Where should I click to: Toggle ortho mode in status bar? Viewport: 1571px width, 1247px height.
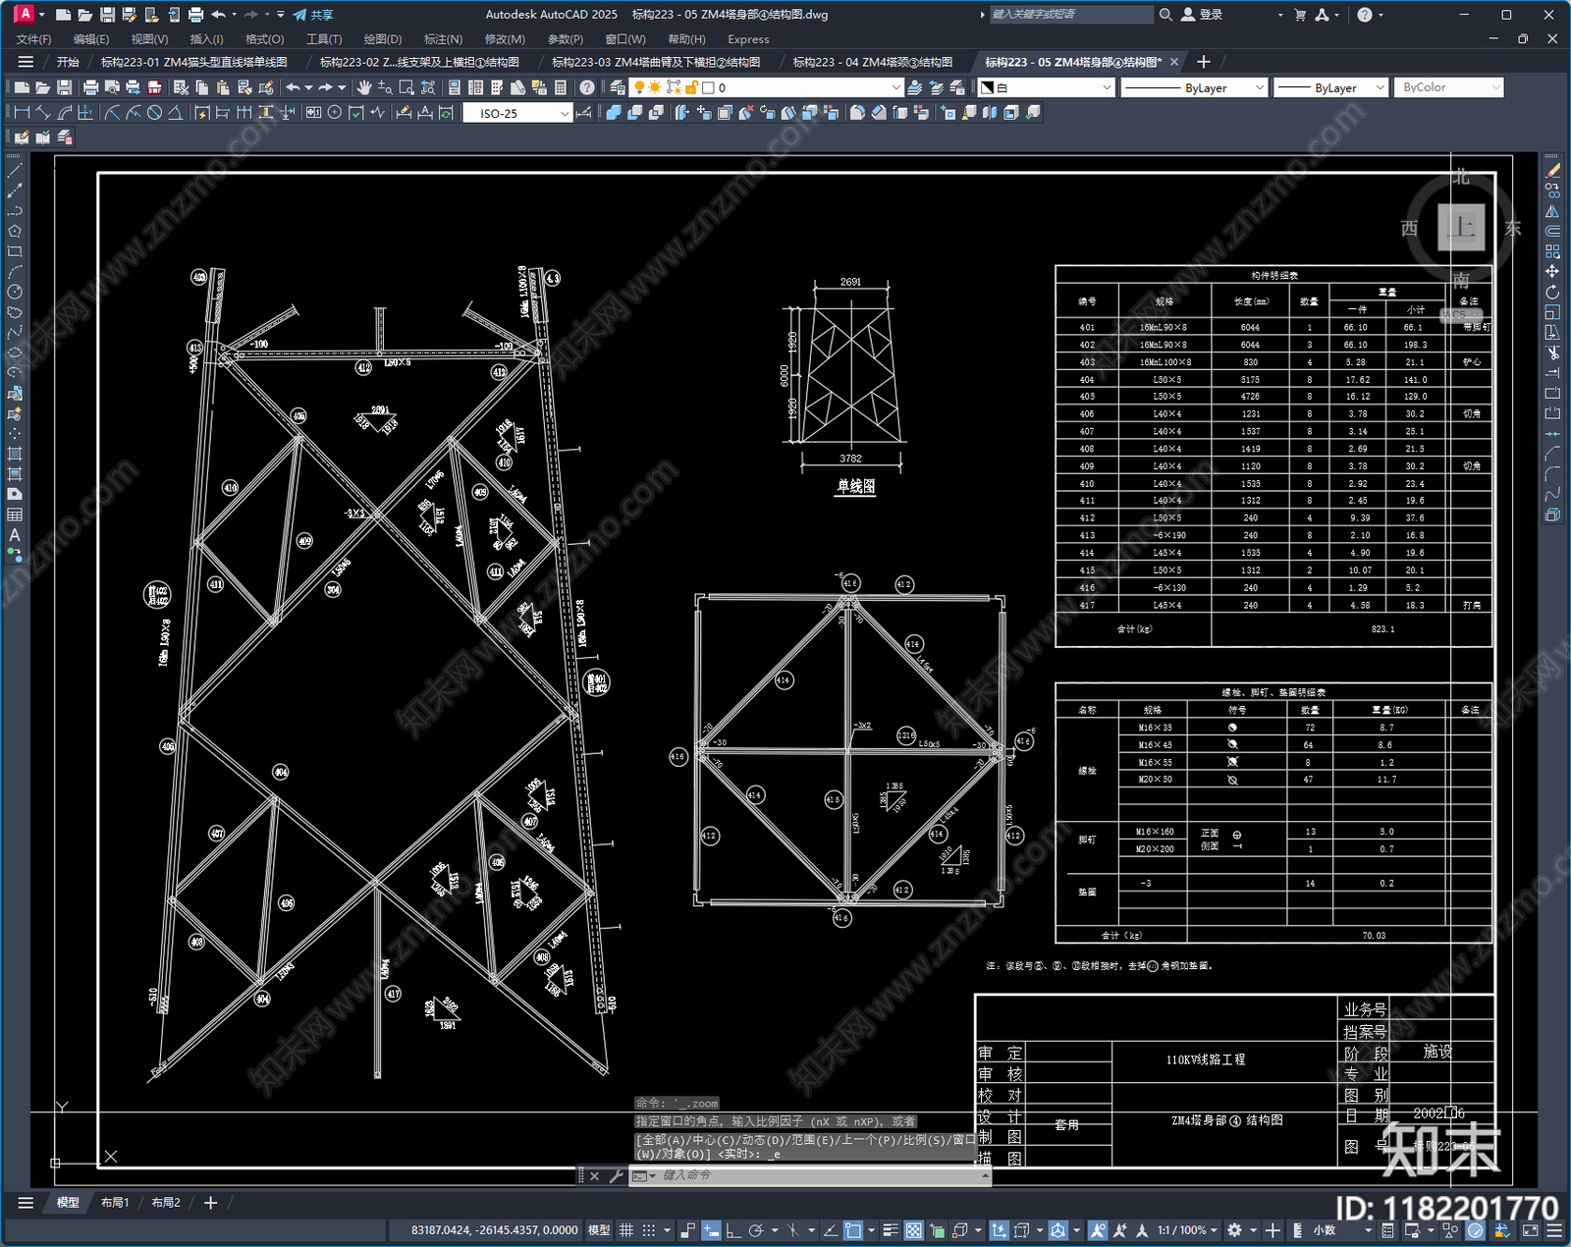pos(732,1230)
